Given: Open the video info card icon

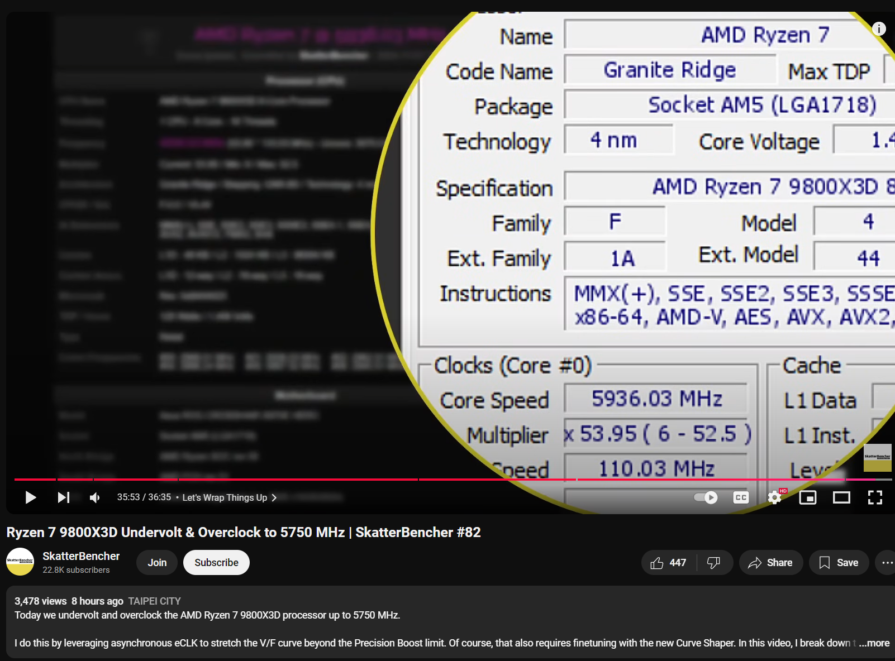Looking at the screenshot, I should [x=879, y=29].
